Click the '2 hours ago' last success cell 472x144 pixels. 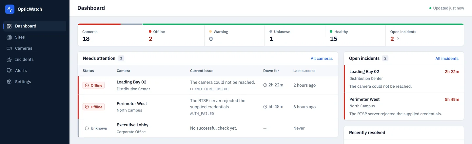[305, 85]
